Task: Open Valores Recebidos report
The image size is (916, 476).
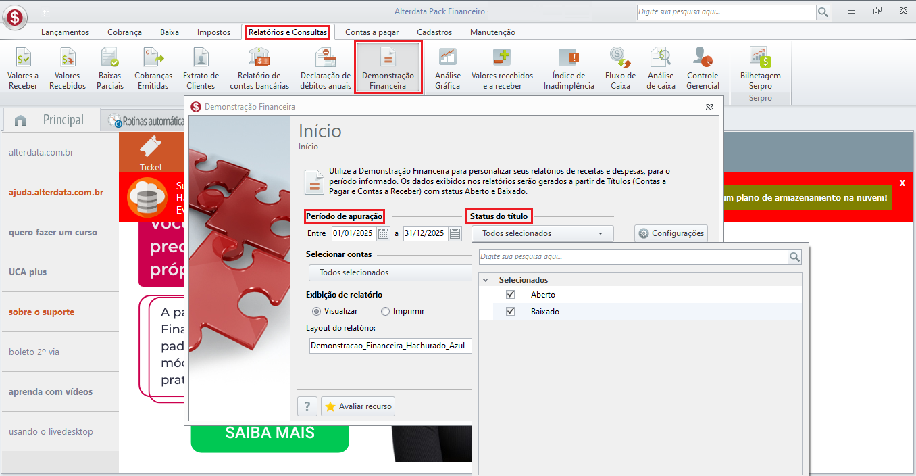Action: (x=68, y=68)
